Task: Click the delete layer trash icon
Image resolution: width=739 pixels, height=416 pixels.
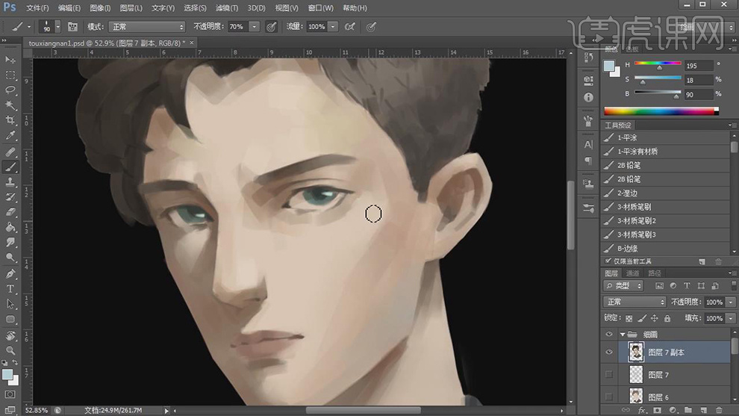Action: [719, 410]
